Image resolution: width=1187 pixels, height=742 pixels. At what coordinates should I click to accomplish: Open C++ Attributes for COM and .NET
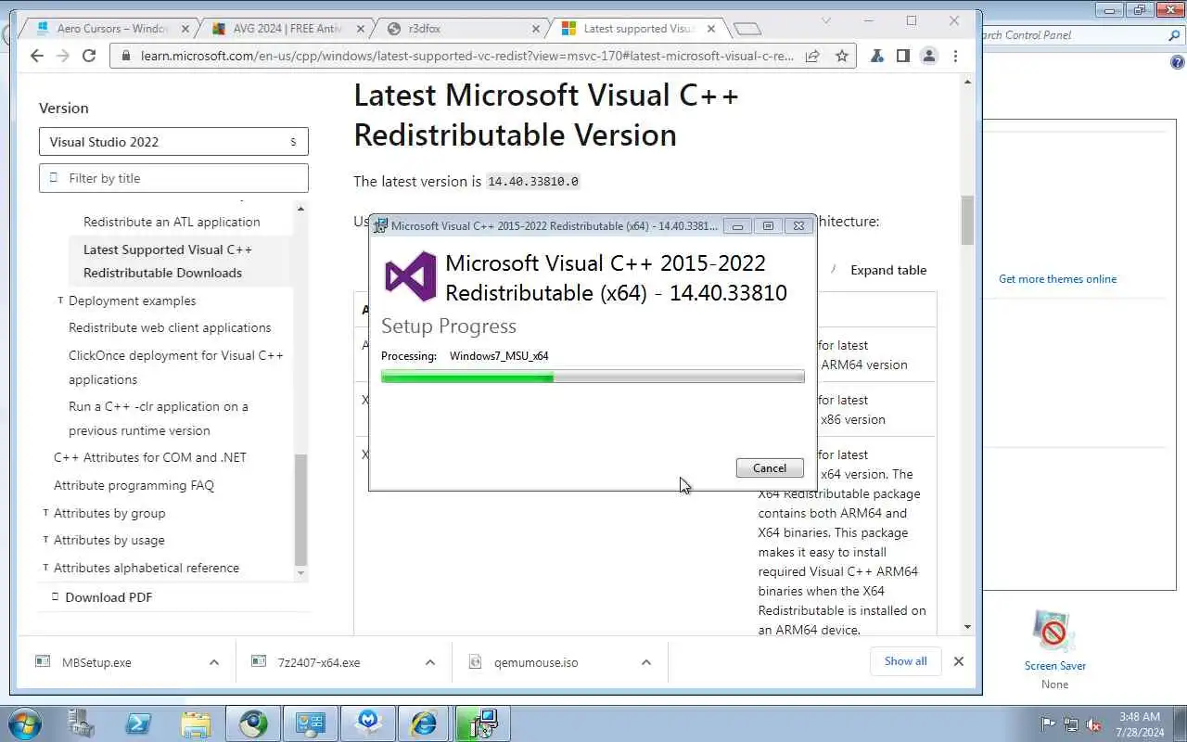coord(150,457)
